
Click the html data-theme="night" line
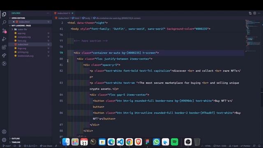coord(88,23)
